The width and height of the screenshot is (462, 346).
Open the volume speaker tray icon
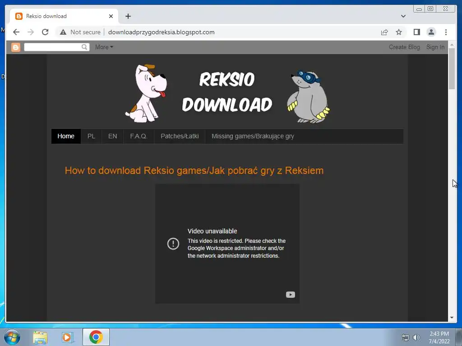click(416, 337)
